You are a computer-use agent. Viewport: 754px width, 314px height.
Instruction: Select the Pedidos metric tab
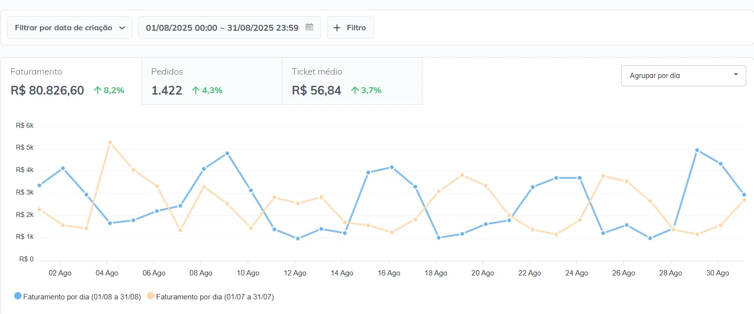click(x=211, y=81)
